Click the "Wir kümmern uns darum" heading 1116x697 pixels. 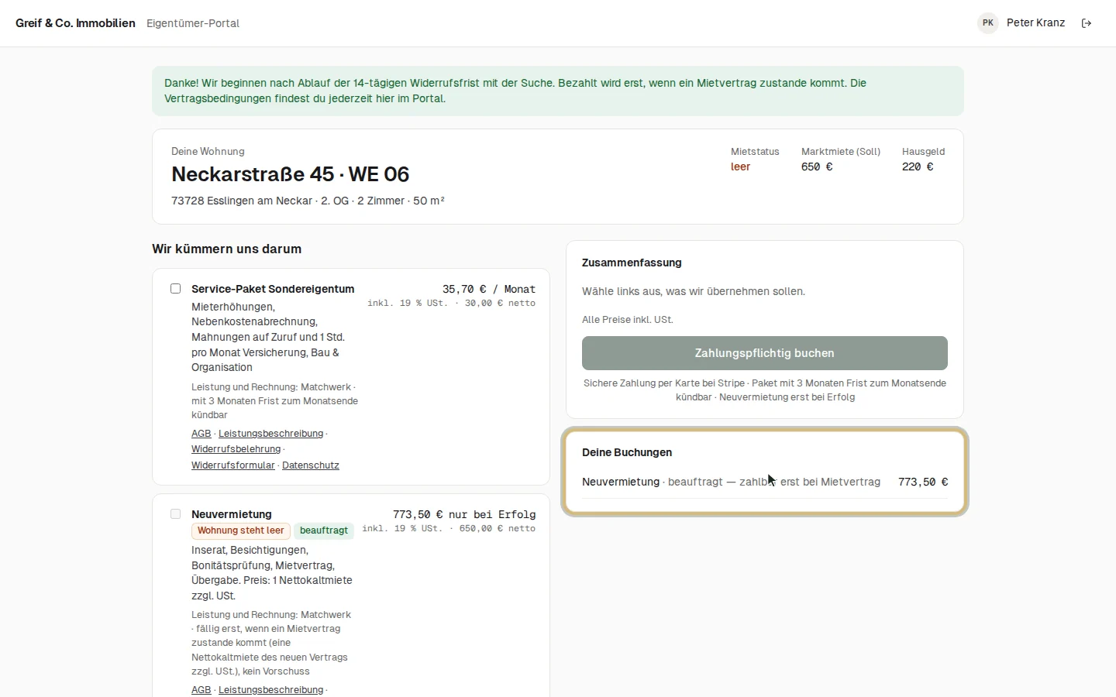(x=227, y=249)
